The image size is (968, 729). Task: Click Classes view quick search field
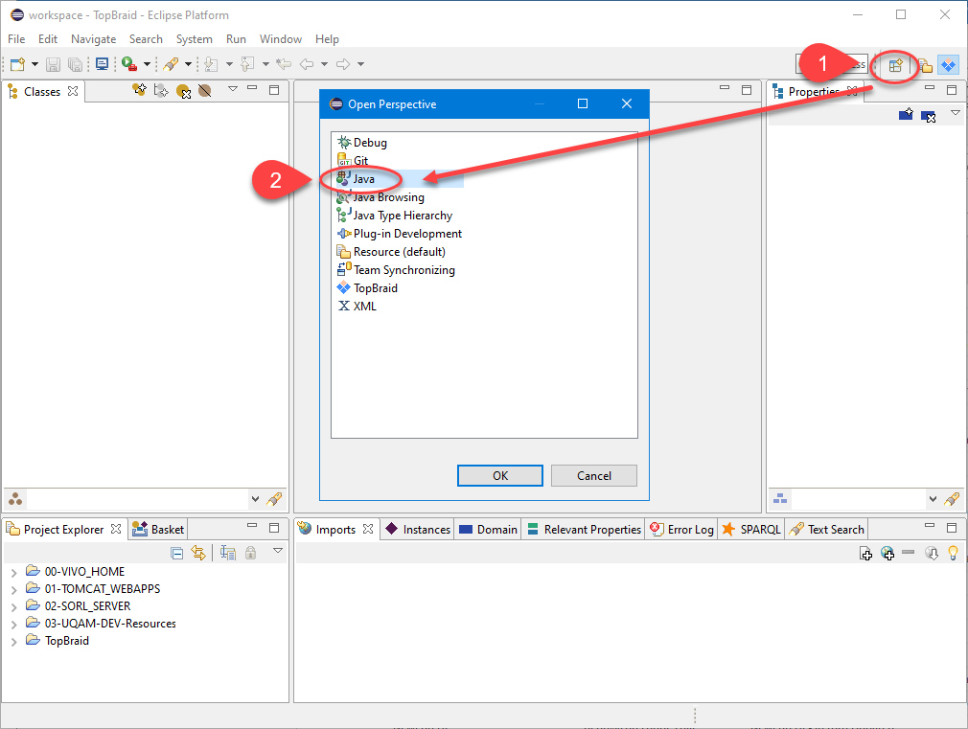coord(137,499)
